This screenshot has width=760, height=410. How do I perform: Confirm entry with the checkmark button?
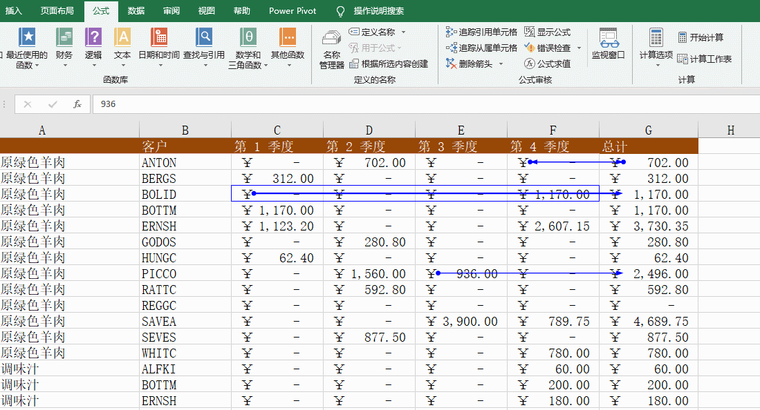[53, 104]
